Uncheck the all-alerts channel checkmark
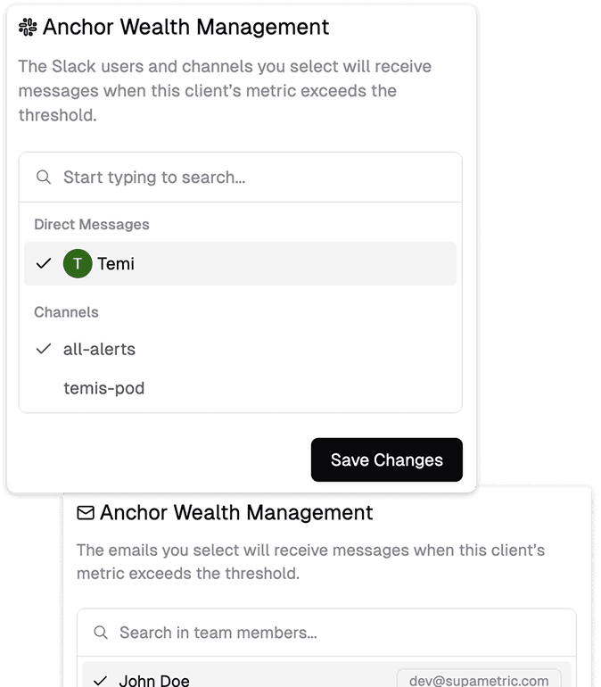This screenshot has height=687, width=601. [x=44, y=350]
